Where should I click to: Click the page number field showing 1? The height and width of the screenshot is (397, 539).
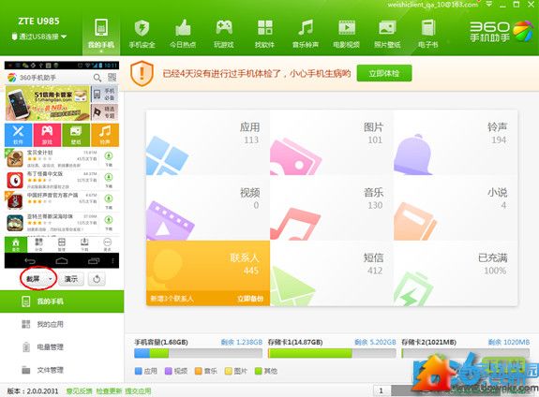click(x=382, y=390)
